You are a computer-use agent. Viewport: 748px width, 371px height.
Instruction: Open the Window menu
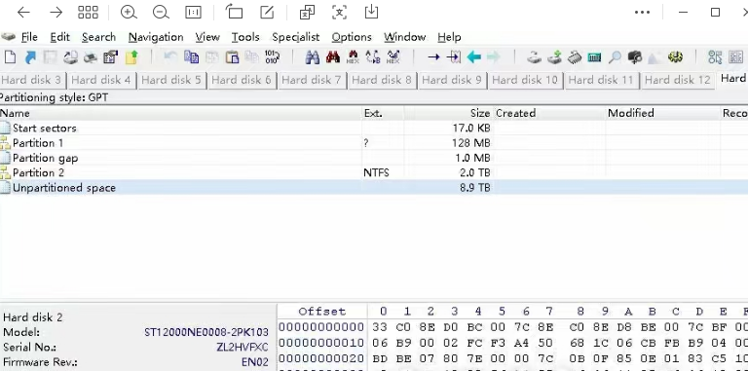404,37
